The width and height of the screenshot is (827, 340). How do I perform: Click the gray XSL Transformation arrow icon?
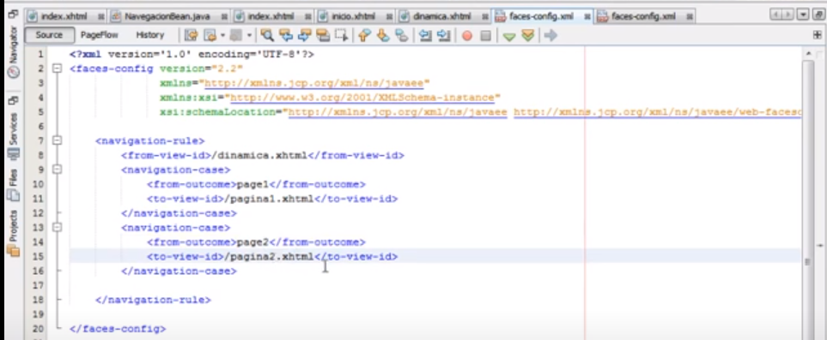pyautogui.click(x=550, y=35)
